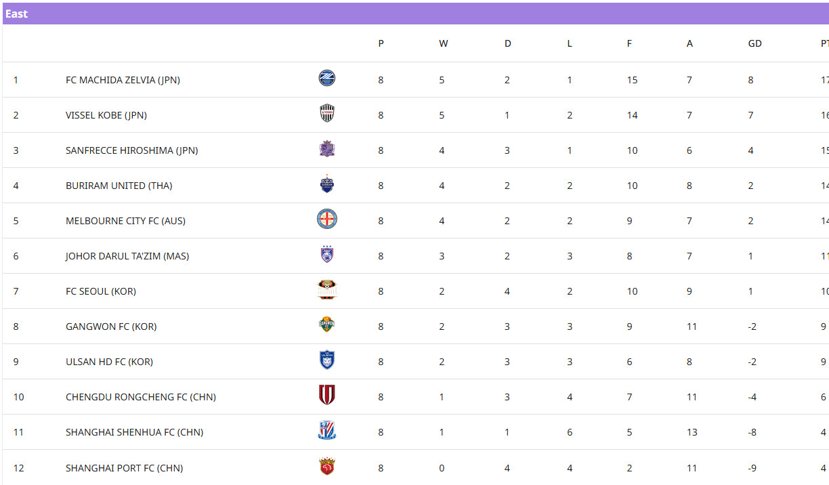The image size is (829, 485).
Task: Click the Shanghai Shenhua FC crest
Action: tap(327, 431)
